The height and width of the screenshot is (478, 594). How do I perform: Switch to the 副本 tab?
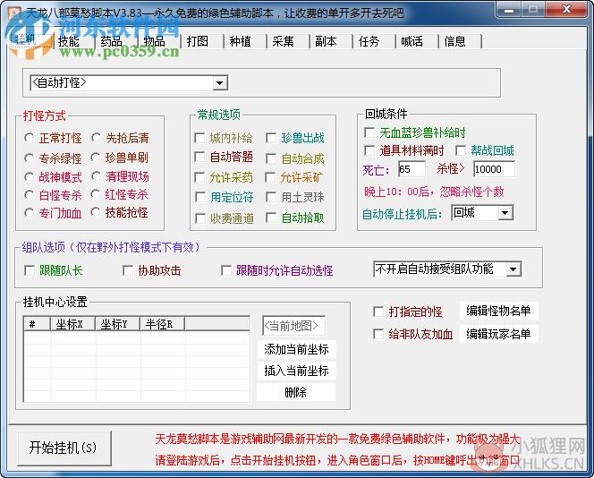pyautogui.click(x=326, y=41)
